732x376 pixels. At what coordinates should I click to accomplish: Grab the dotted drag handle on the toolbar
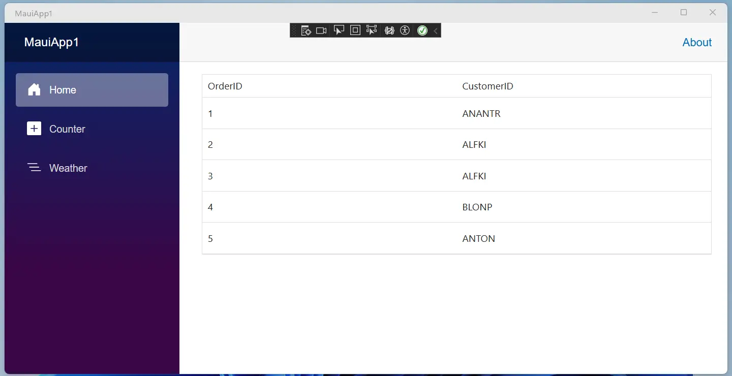(x=294, y=30)
